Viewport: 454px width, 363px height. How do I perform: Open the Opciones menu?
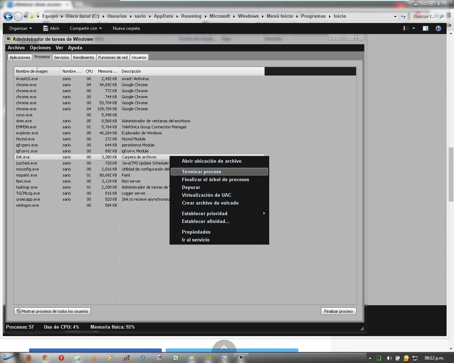click(x=40, y=48)
